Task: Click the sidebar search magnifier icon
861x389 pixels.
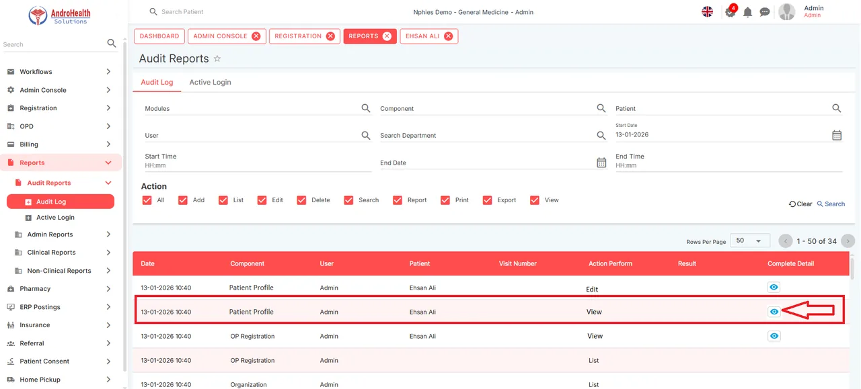Action: tap(112, 44)
